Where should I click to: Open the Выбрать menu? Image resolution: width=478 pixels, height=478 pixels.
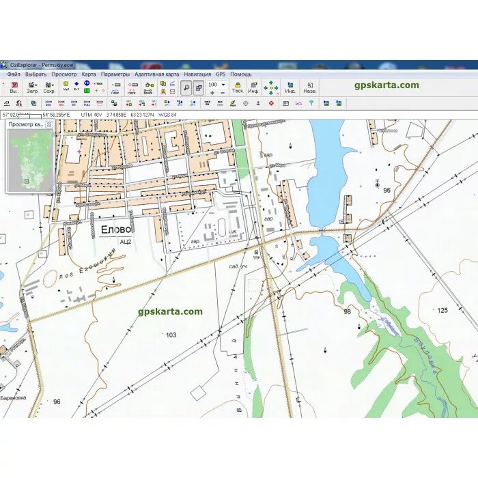tap(36, 74)
